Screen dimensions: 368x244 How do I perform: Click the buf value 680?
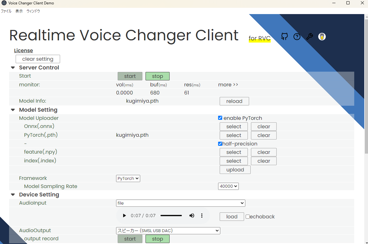pos(155,93)
